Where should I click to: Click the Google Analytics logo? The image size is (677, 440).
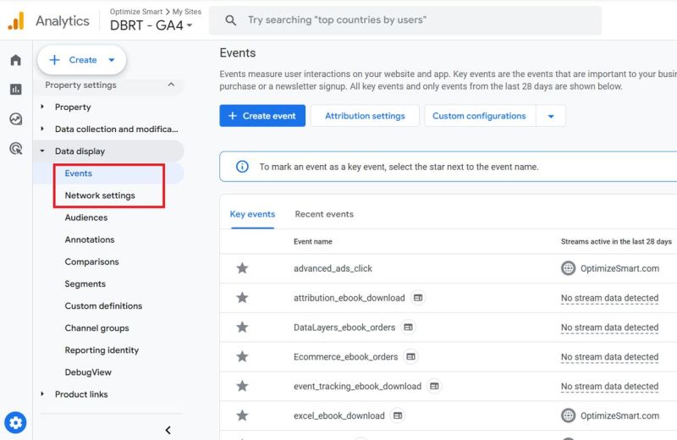16,20
